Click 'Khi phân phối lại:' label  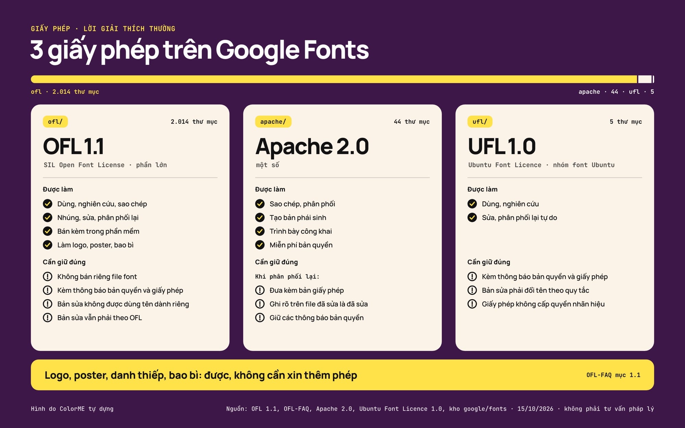pos(287,277)
